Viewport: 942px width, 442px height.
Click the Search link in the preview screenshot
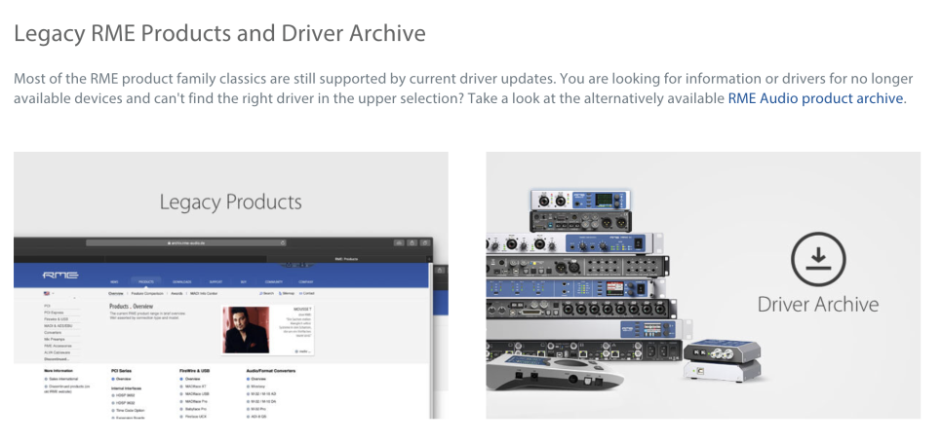click(x=267, y=293)
